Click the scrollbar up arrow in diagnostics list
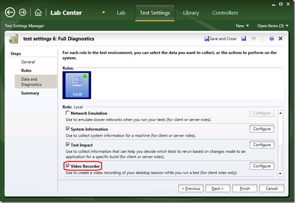 pos(280,113)
